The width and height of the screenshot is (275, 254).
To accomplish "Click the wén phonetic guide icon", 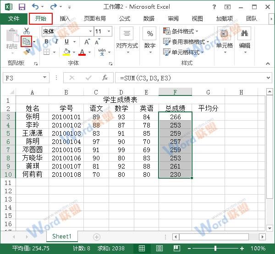I will tap(102, 52).
